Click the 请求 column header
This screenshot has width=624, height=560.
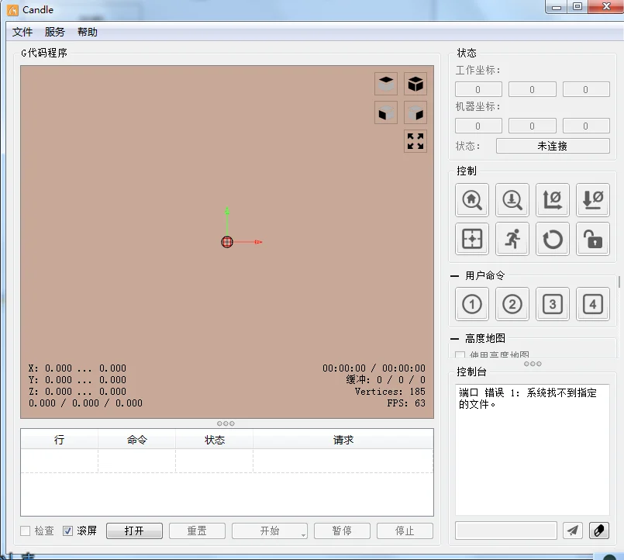[x=343, y=439]
